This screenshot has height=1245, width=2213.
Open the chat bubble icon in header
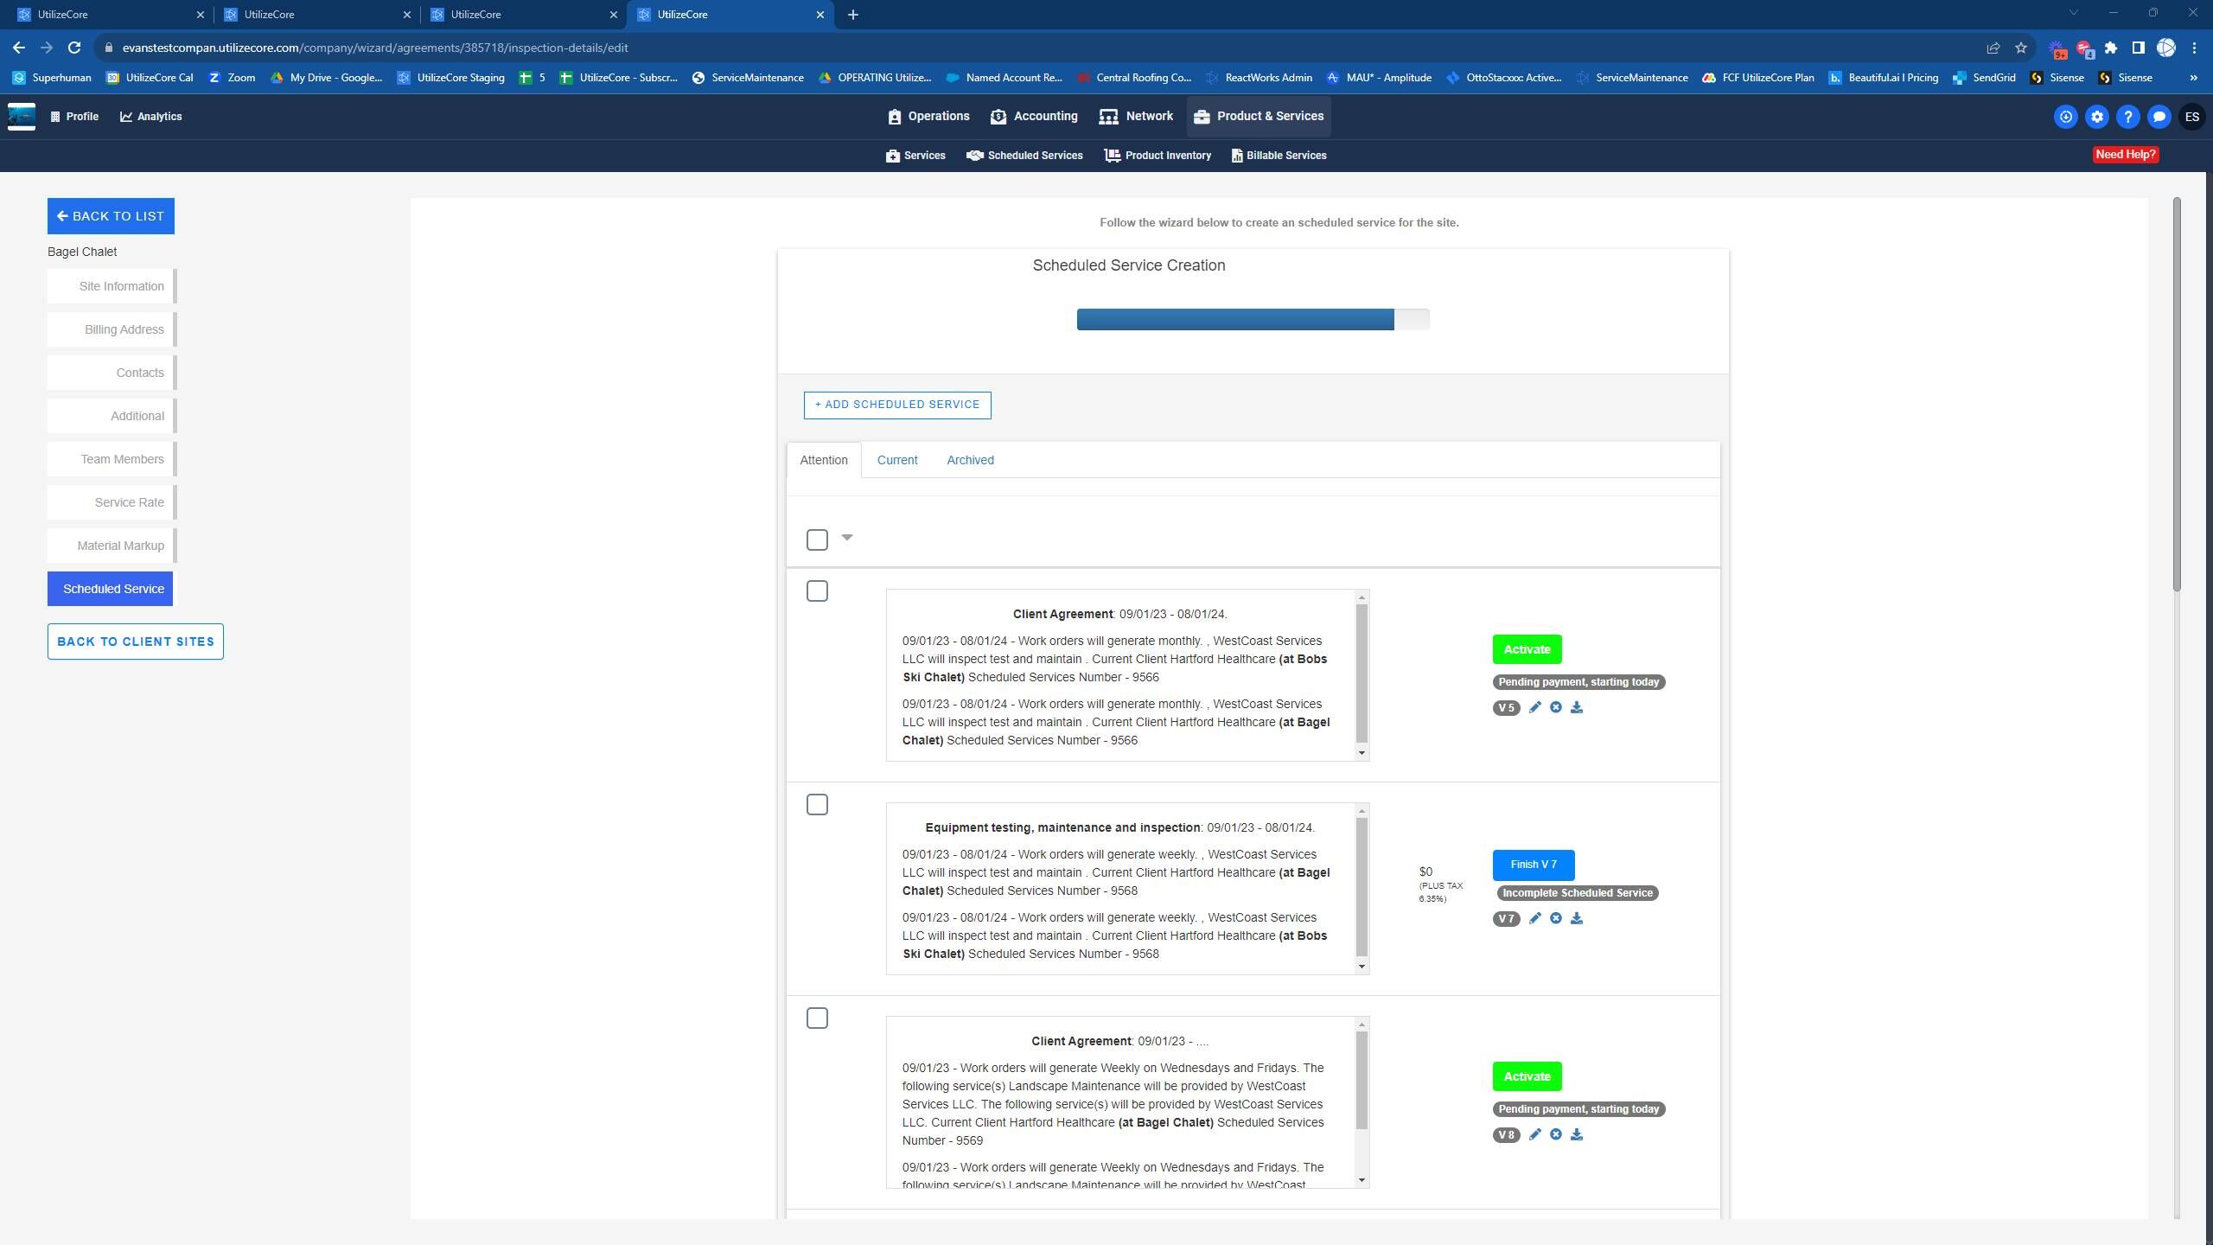point(2159,117)
